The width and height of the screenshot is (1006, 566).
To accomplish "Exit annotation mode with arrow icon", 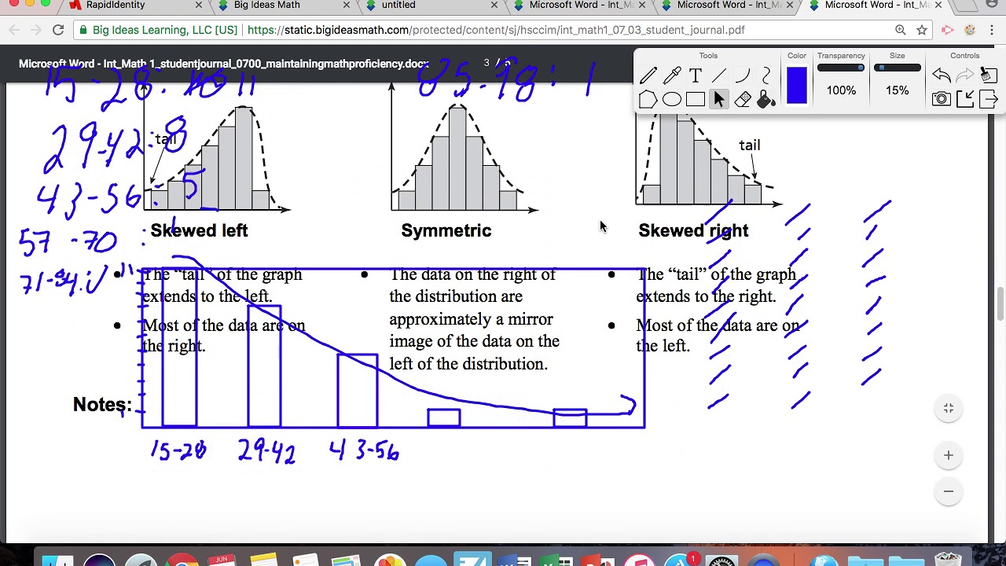I will (989, 99).
